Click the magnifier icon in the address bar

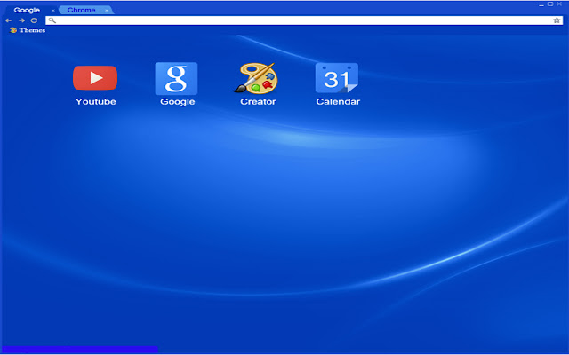point(52,20)
